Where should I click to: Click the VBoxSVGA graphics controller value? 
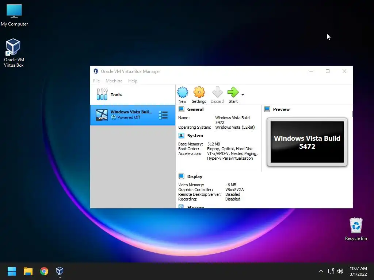(x=234, y=190)
